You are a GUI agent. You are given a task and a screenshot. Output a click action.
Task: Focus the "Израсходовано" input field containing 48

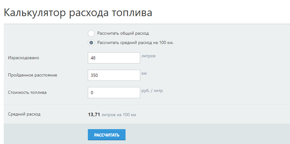[x=114, y=58]
